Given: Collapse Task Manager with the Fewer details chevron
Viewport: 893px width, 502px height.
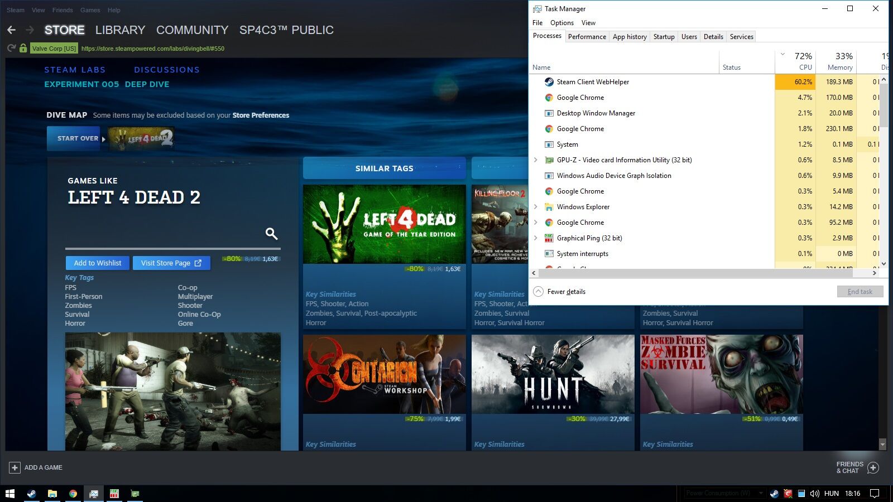Looking at the screenshot, I should pyautogui.click(x=538, y=292).
